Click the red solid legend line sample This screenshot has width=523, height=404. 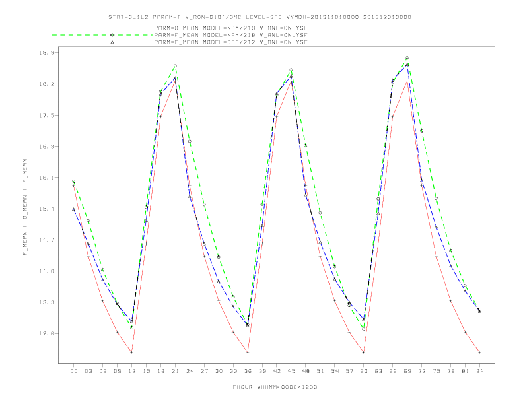point(102,28)
